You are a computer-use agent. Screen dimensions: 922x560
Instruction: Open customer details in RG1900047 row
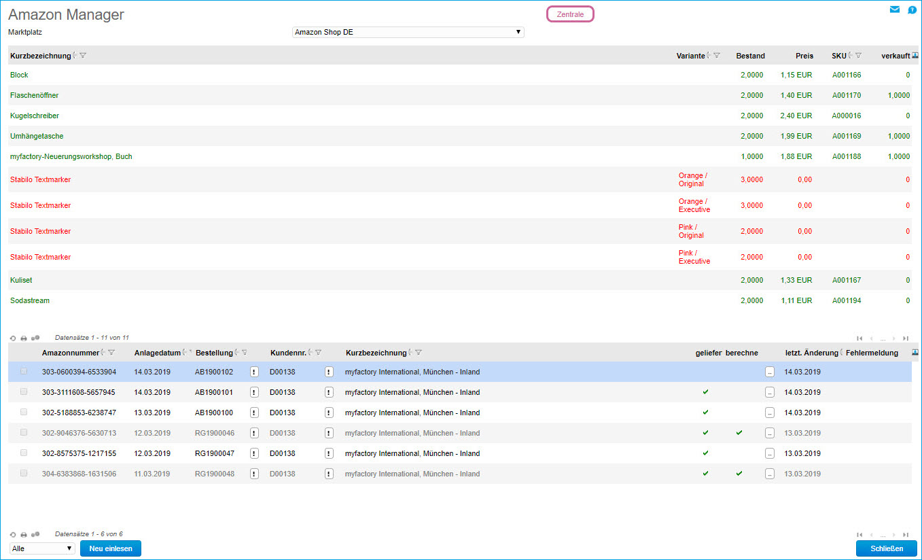329,453
